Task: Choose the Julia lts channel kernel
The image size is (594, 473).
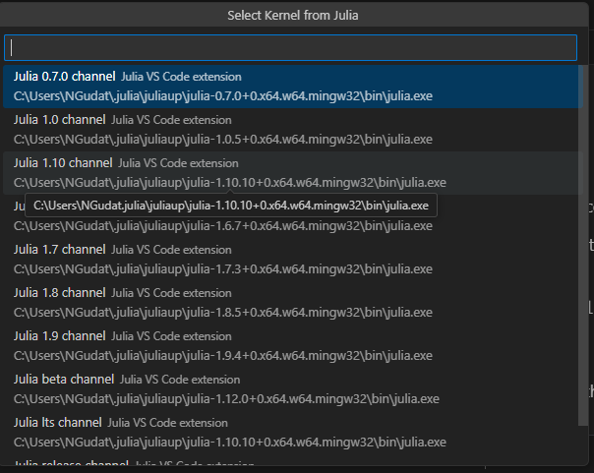Action: (58, 423)
